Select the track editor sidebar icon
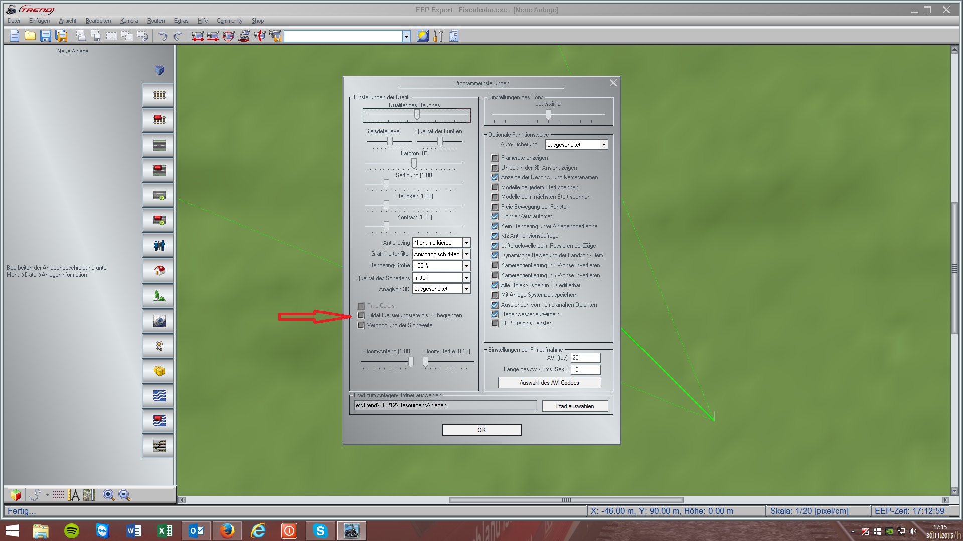This screenshot has height=541, width=963. point(159,95)
